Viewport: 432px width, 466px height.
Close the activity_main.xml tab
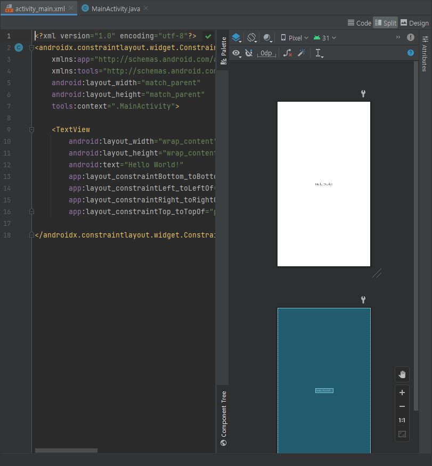71,9
